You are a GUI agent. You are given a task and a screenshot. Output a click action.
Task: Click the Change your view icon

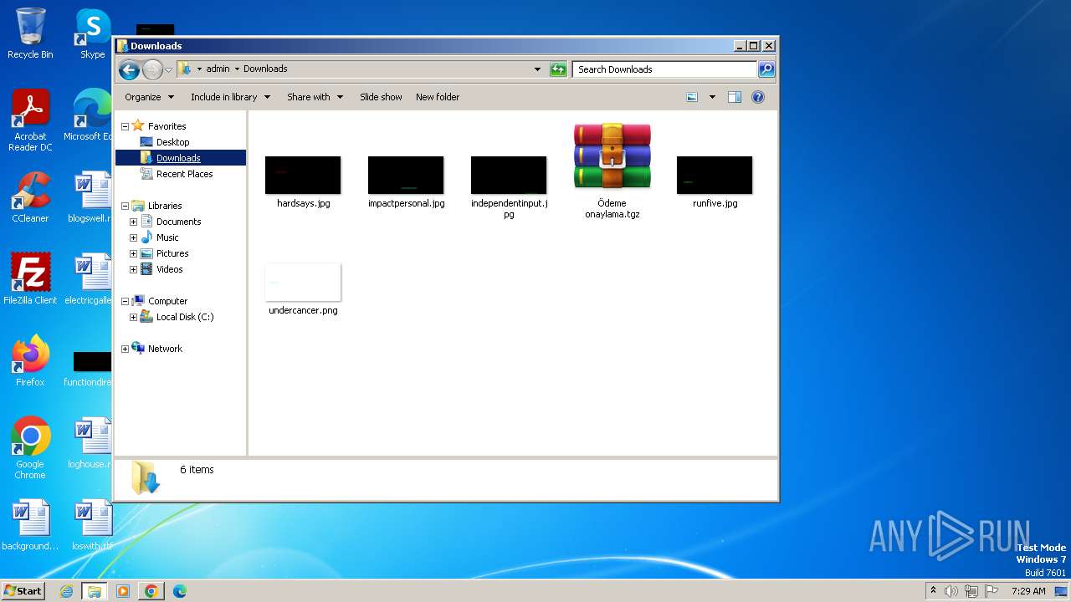(x=692, y=97)
